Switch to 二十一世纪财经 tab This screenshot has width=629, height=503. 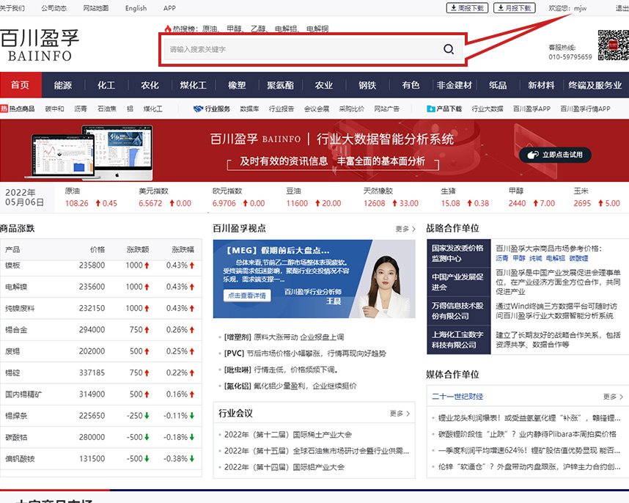coord(457,397)
